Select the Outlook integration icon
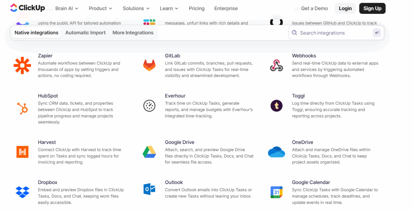 [x=149, y=189]
